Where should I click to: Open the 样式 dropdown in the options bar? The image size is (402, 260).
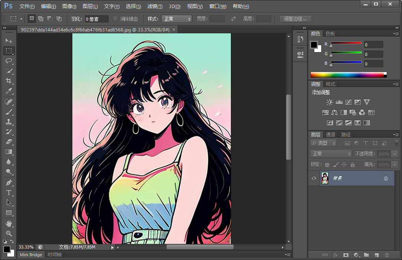click(176, 18)
